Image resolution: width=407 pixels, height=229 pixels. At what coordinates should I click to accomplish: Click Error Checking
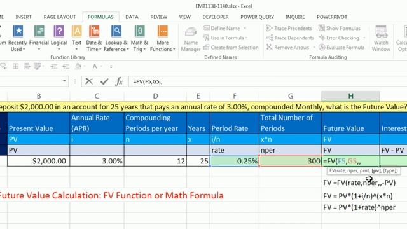coord(339,38)
